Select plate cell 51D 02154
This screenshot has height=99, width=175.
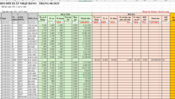click(33, 97)
